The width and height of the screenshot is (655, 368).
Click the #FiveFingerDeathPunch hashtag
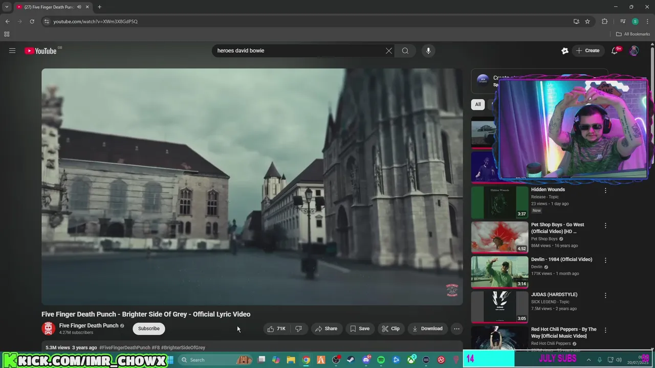125,348
